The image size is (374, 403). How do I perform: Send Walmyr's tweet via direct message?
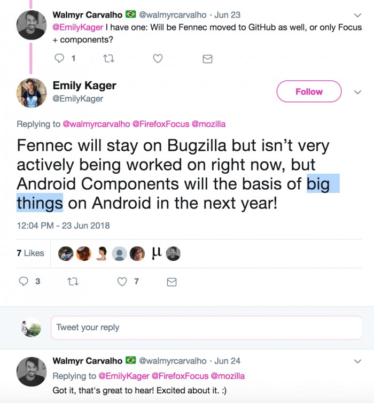click(x=207, y=59)
